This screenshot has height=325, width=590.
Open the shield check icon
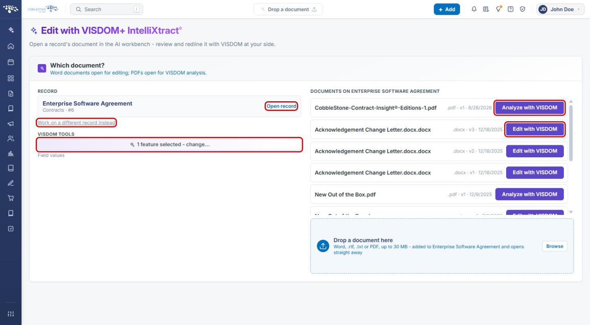point(523,9)
